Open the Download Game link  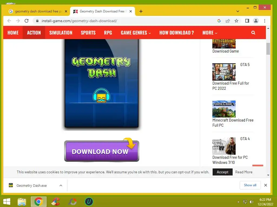[x=226, y=51]
